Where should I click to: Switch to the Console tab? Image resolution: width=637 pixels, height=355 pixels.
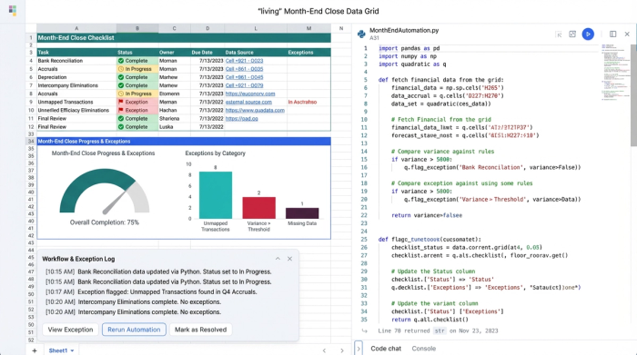[424, 349]
